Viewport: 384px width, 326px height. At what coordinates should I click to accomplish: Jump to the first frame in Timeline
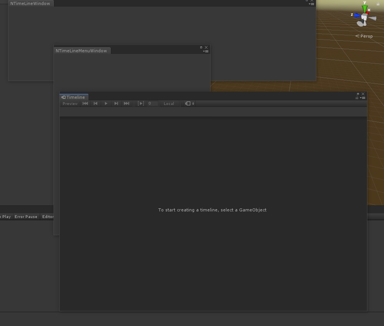(x=85, y=103)
